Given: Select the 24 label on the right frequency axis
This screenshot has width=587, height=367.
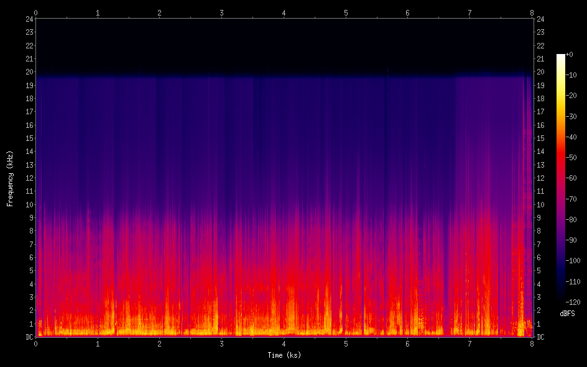Looking at the screenshot, I should point(540,19).
